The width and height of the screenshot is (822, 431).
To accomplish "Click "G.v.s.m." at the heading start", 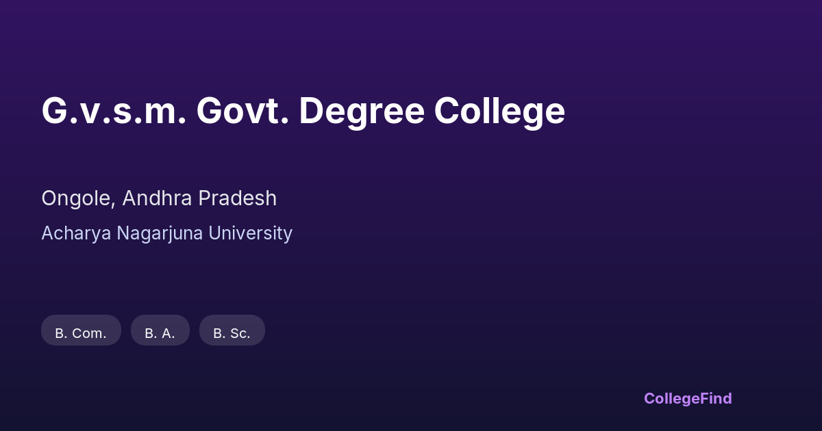I will pos(114,111).
